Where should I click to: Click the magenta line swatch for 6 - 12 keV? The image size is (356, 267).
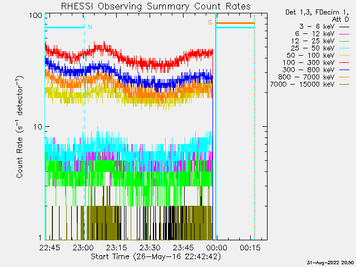click(x=344, y=34)
